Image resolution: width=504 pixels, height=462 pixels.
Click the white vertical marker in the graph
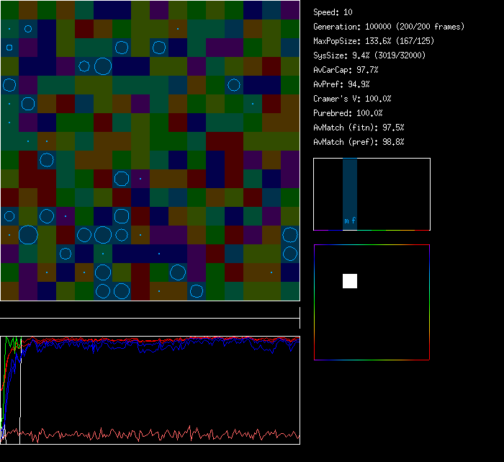(20, 382)
